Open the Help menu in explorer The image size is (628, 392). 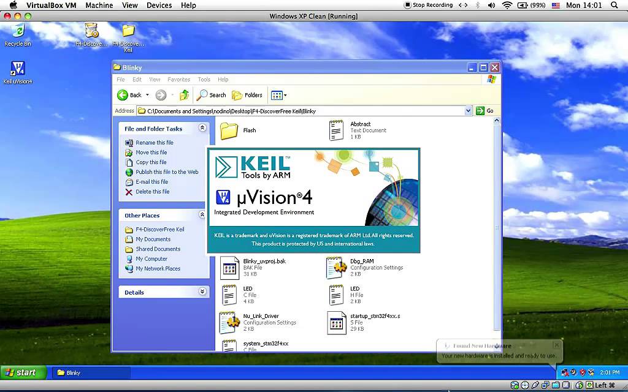[223, 79]
